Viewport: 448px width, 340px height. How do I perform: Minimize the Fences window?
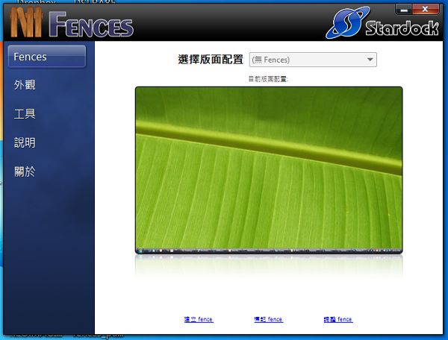[x=404, y=10]
